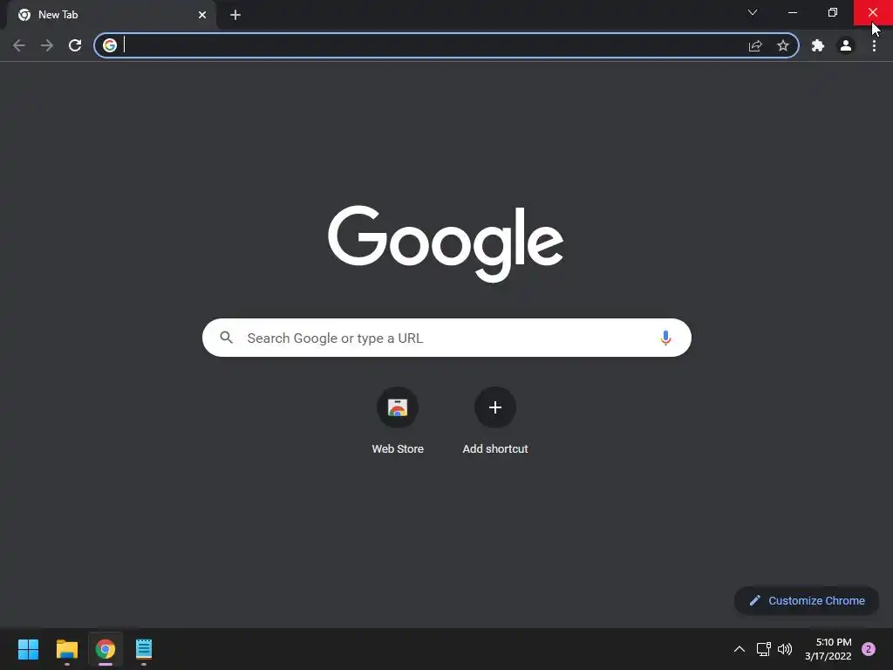Expand the tab search chevron

tap(753, 12)
